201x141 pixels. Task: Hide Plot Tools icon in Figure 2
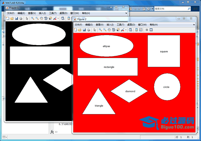(x=147, y=30)
